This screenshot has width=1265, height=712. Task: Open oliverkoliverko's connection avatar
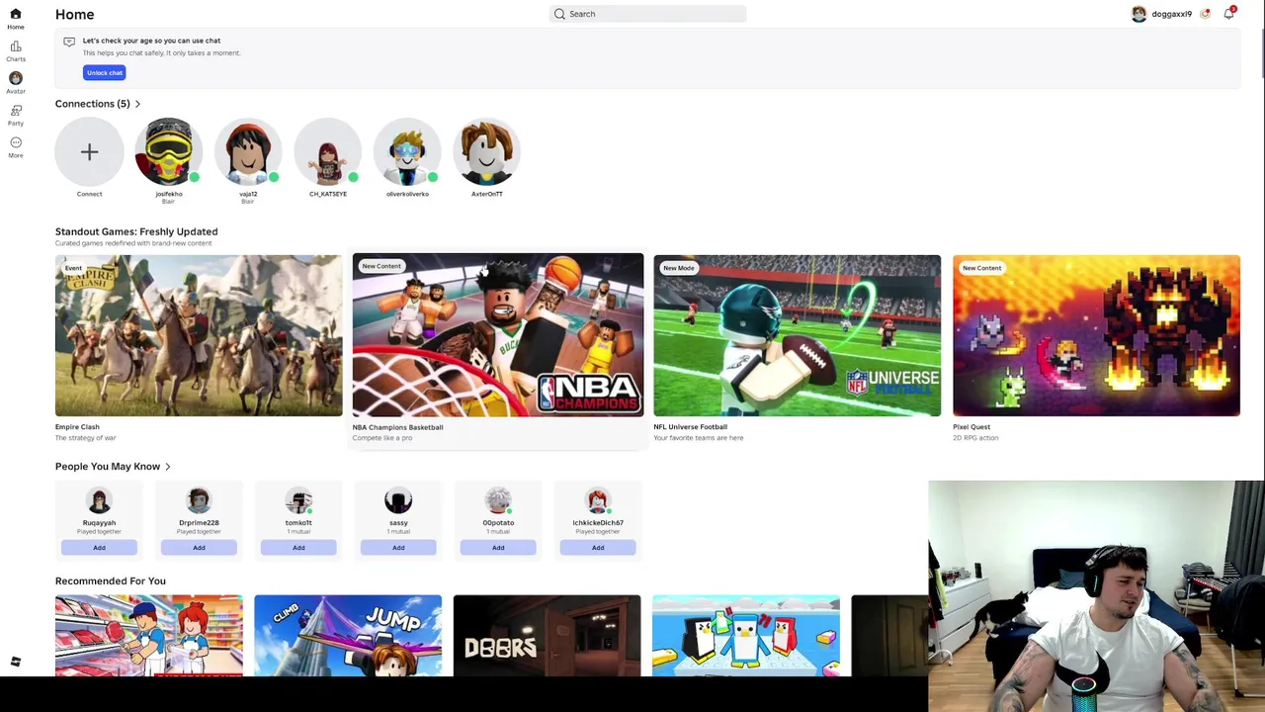click(x=407, y=151)
